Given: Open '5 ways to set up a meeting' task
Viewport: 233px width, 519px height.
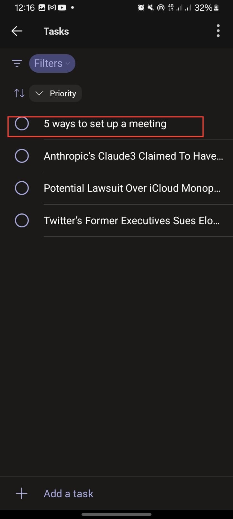Looking at the screenshot, I should tap(105, 124).
